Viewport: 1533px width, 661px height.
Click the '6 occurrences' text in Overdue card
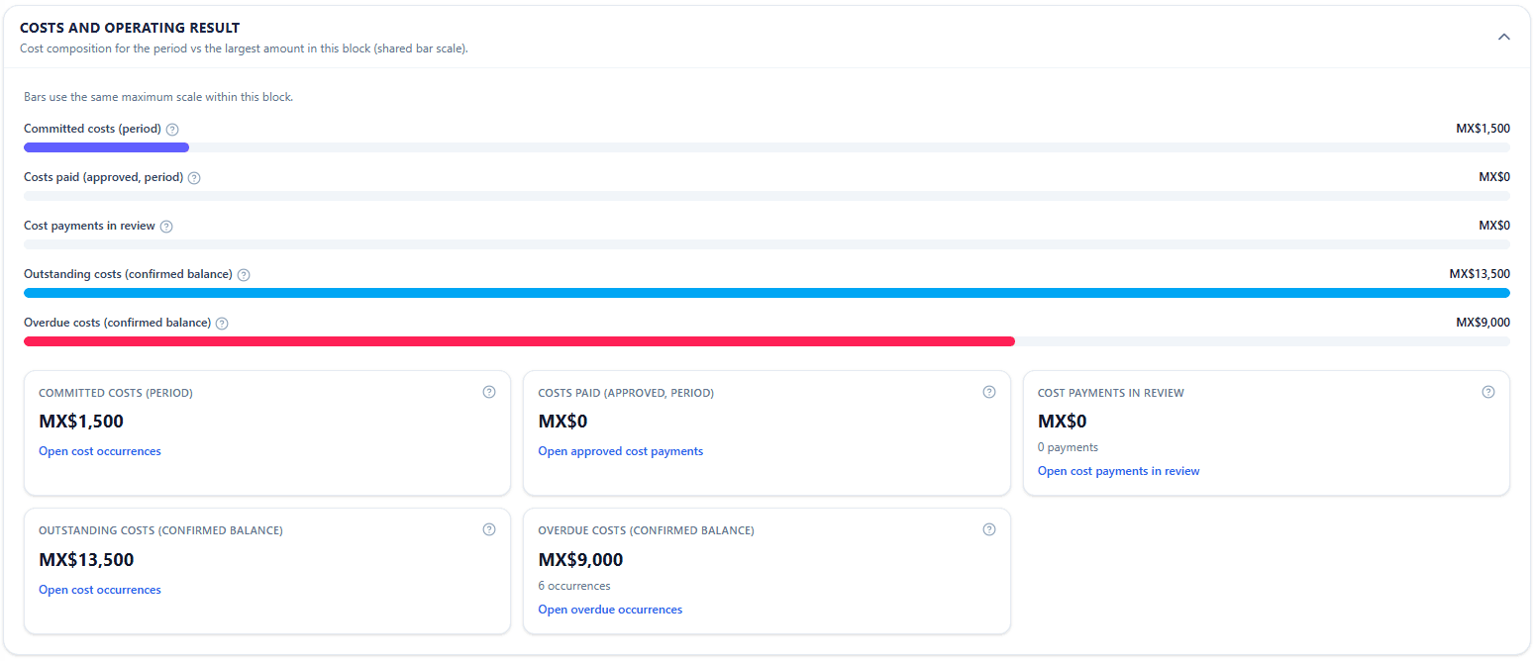[574, 586]
